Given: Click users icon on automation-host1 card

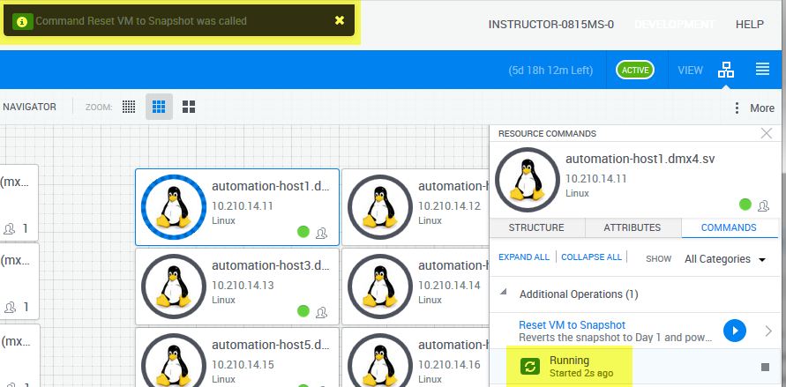Looking at the screenshot, I should 321,233.
